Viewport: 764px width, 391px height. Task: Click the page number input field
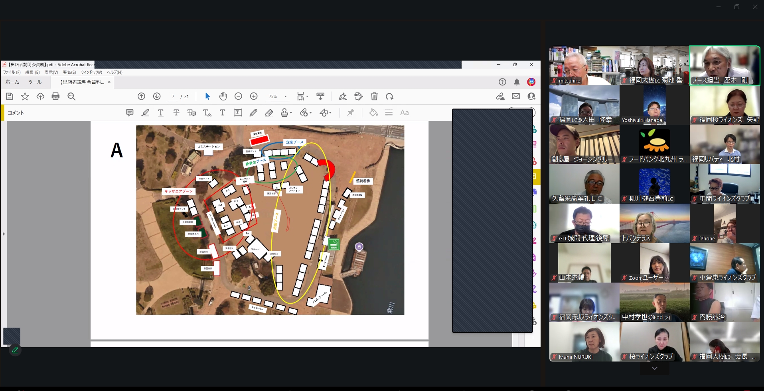[173, 96]
